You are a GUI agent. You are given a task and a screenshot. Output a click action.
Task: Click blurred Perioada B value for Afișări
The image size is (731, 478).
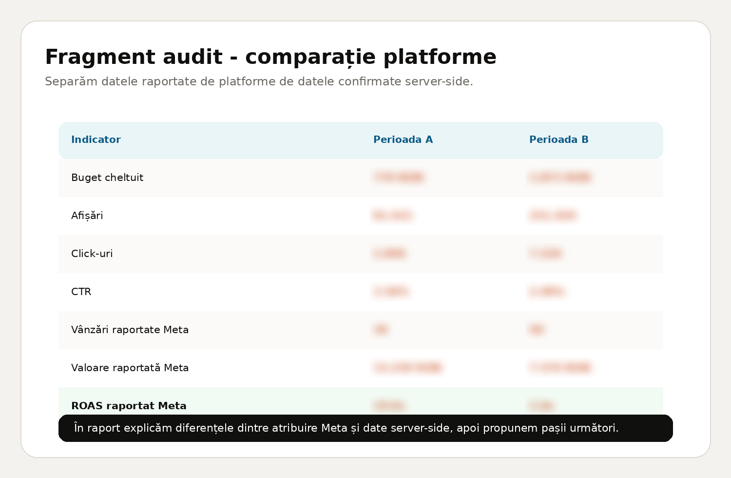point(553,216)
